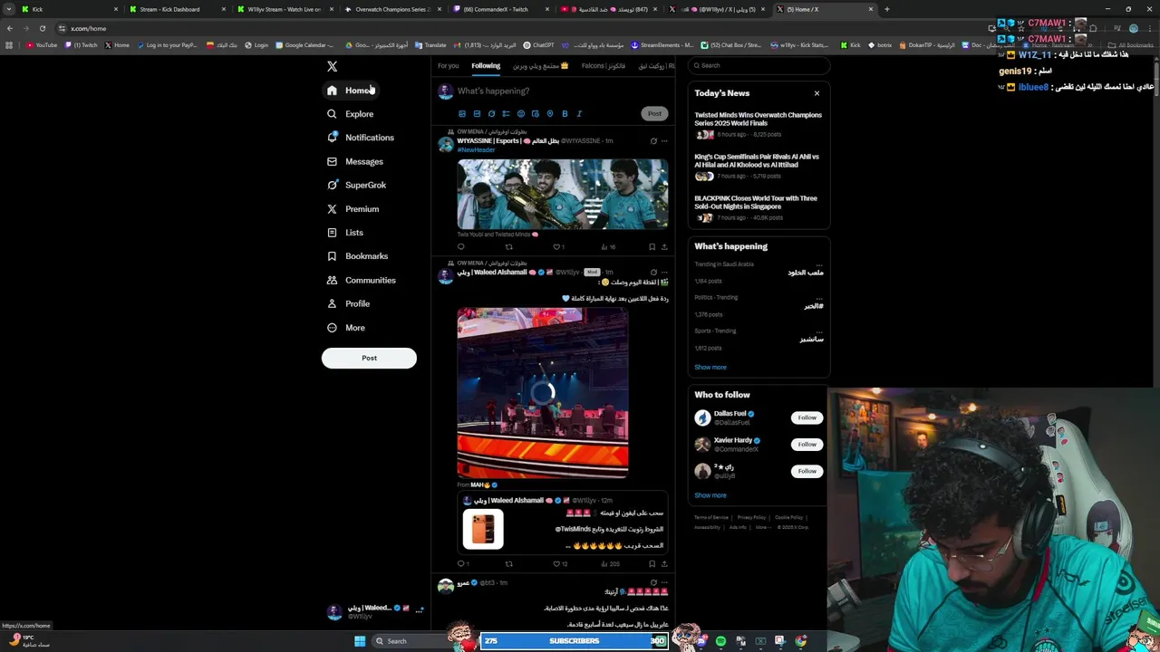Click the Profile icon in the sidebar
The height and width of the screenshot is (652, 1160).
332,303
